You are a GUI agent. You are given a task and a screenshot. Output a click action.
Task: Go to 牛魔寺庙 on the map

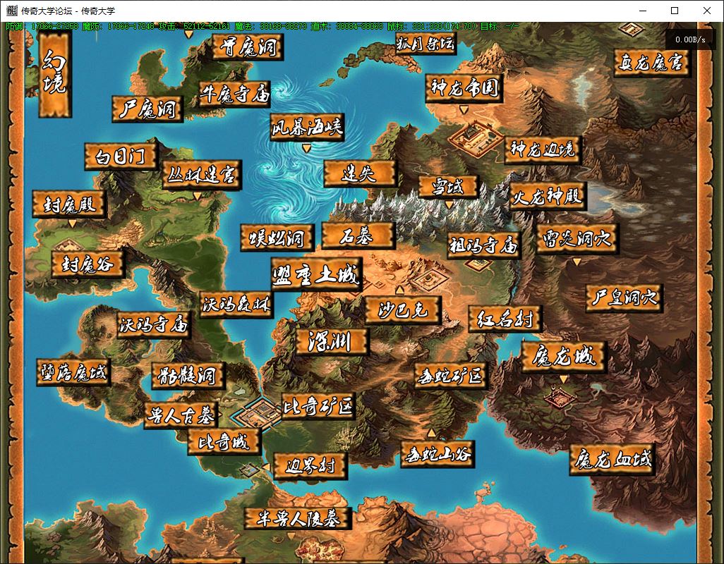tap(234, 94)
